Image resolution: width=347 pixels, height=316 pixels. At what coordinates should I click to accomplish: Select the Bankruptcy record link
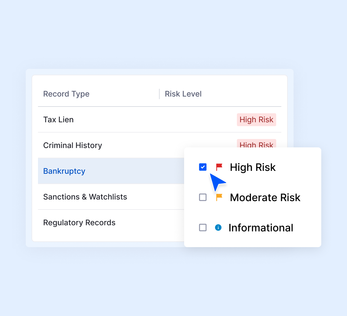click(64, 171)
